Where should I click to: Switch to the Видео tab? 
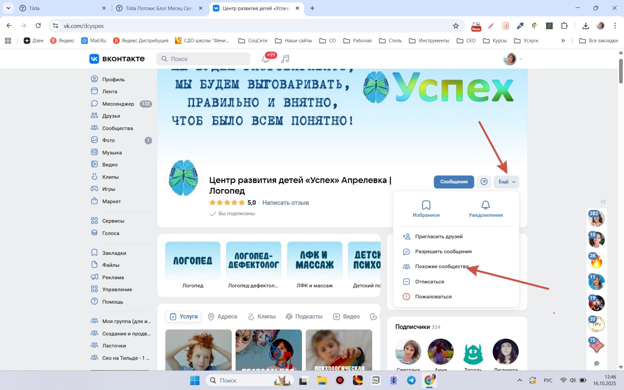[347, 316]
